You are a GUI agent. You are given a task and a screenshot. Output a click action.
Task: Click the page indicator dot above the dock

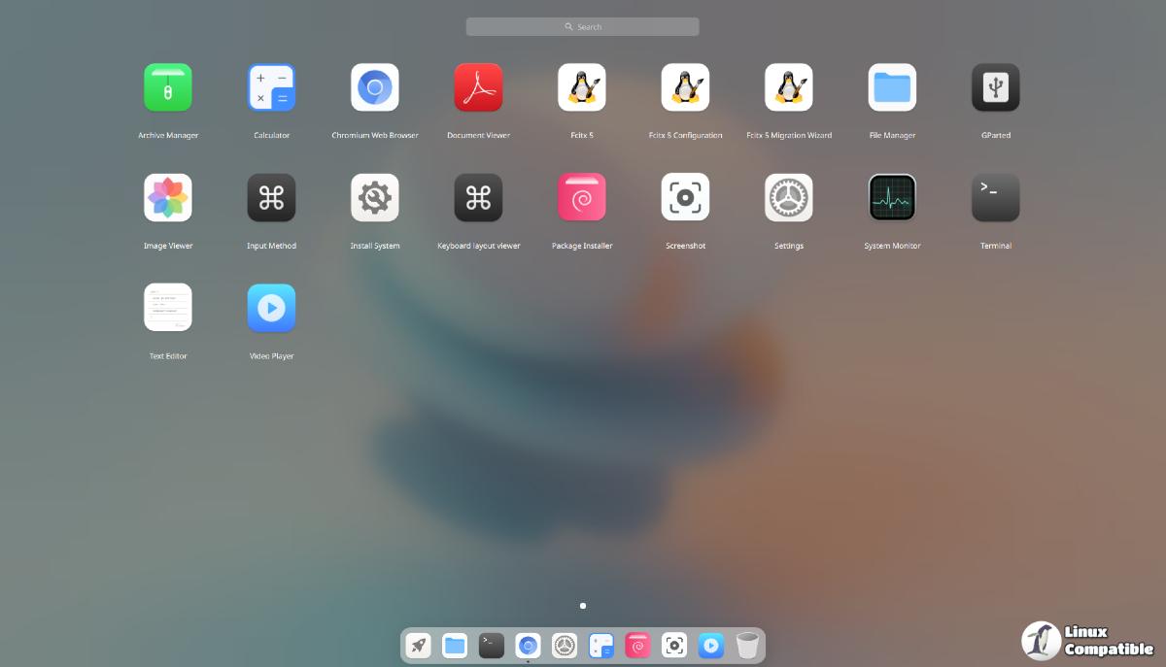tap(583, 606)
